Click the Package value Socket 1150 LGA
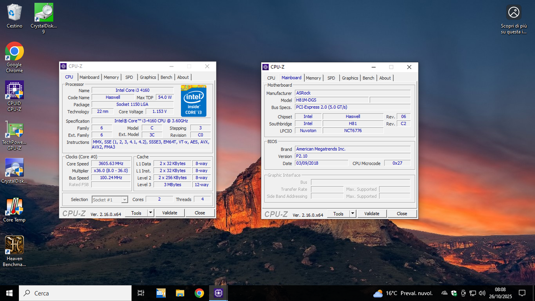Image resolution: width=535 pixels, height=301 pixels. 132,105
